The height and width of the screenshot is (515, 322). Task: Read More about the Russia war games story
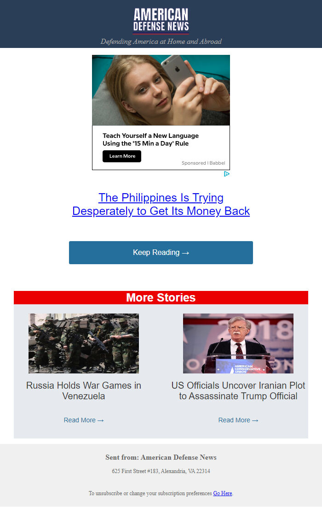pyautogui.click(x=84, y=420)
